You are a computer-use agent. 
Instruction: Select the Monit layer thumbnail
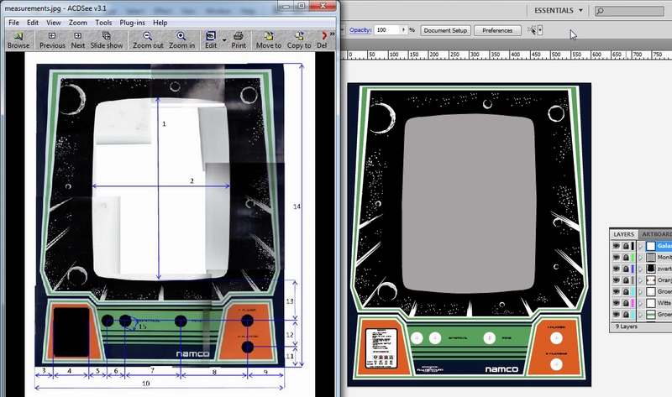tap(650, 257)
